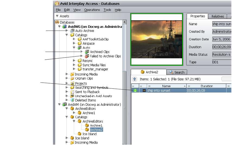Viewport: 232px width, 145px height.
Task: Switch to the Search tab
Action: 177,72
